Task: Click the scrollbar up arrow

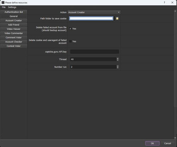Action: (x=175, y=11)
